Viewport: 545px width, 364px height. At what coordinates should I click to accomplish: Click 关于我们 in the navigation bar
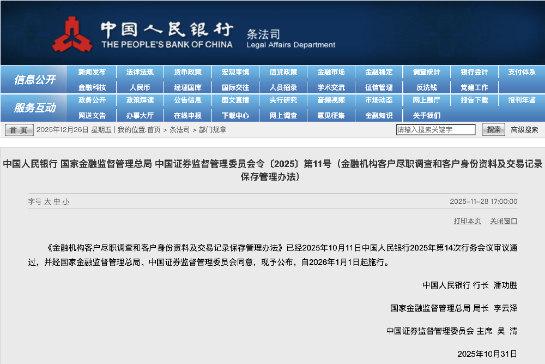pos(427,115)
